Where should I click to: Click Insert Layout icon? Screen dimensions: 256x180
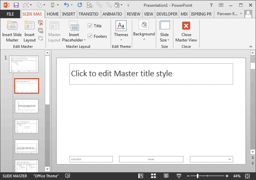[29, 25]
